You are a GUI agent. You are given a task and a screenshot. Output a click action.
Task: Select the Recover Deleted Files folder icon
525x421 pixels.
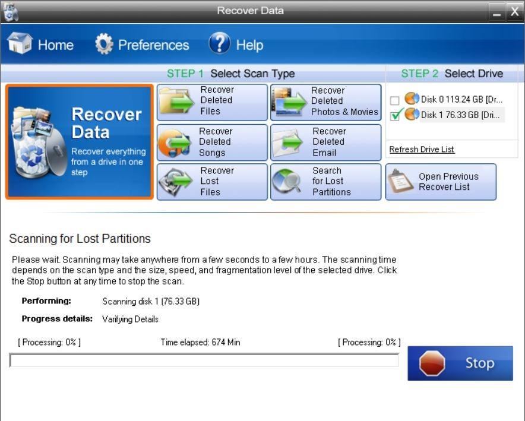point(178,101)
